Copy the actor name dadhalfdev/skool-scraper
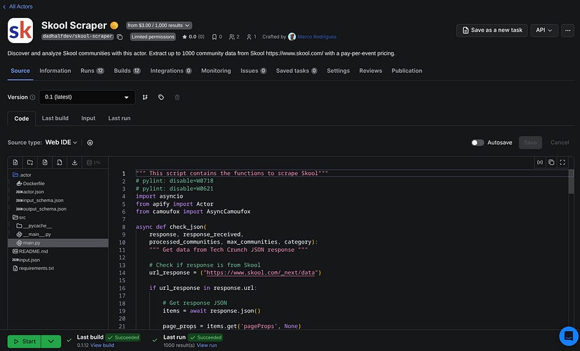This screenshot has width=580, height=351. (x=120, y=37)
